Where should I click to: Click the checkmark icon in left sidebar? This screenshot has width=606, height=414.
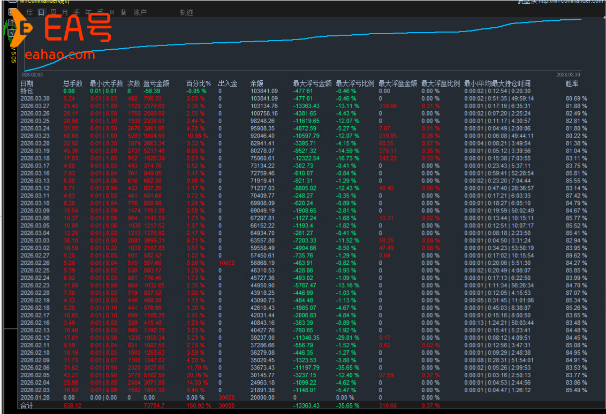point(11,33)
